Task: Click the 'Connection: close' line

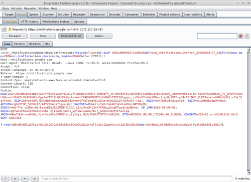Action: (15, 87)
